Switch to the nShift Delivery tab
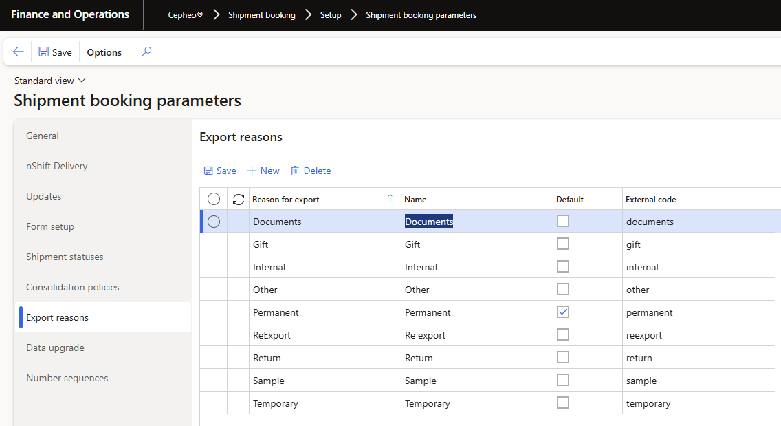The width and height of the screenshot is (781, 426). coord(57,166)
